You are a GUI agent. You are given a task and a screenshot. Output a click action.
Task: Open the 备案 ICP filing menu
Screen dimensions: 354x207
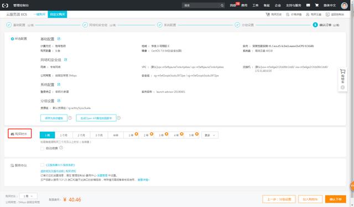click(267, 6)
